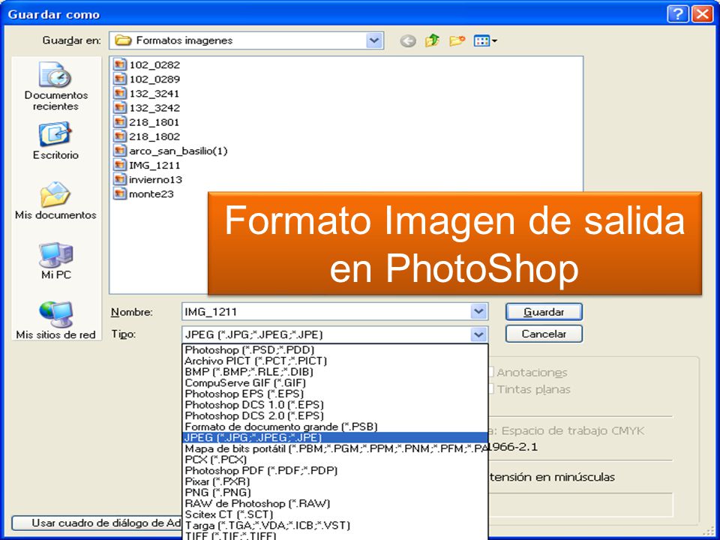The width and height of the screenshot is (720, 540).
Task: Select the file icon next to 132_3241
Action: coord(120,93)
